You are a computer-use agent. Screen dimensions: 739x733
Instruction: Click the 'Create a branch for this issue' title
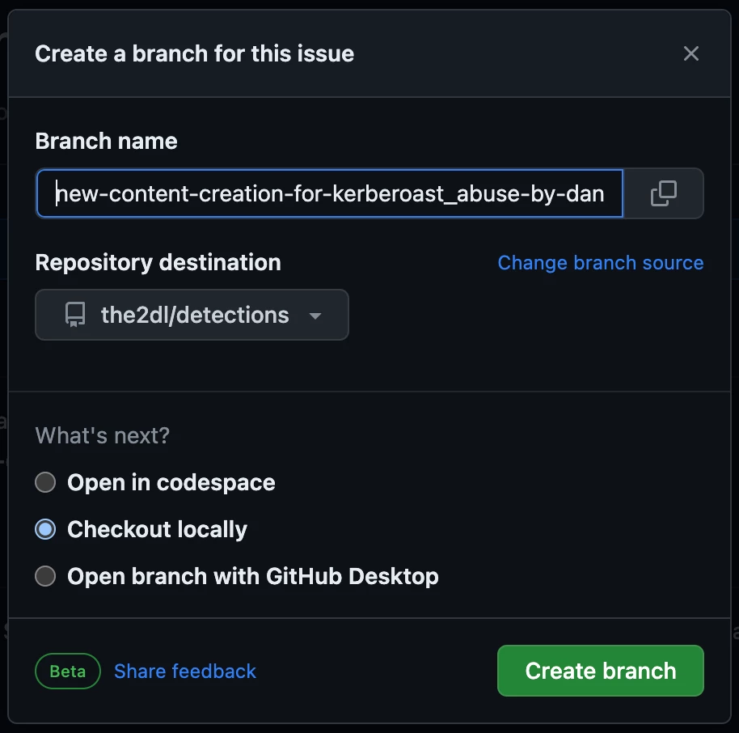(194, 53)
